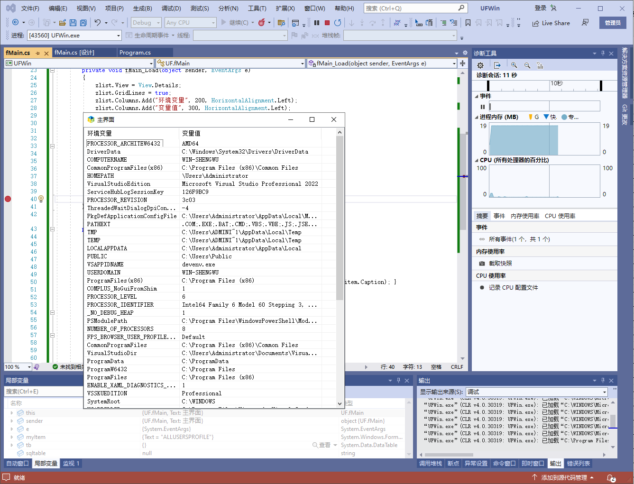Switch to Program.cs tab
Viewport: 634px width, 484px height.
135,53
